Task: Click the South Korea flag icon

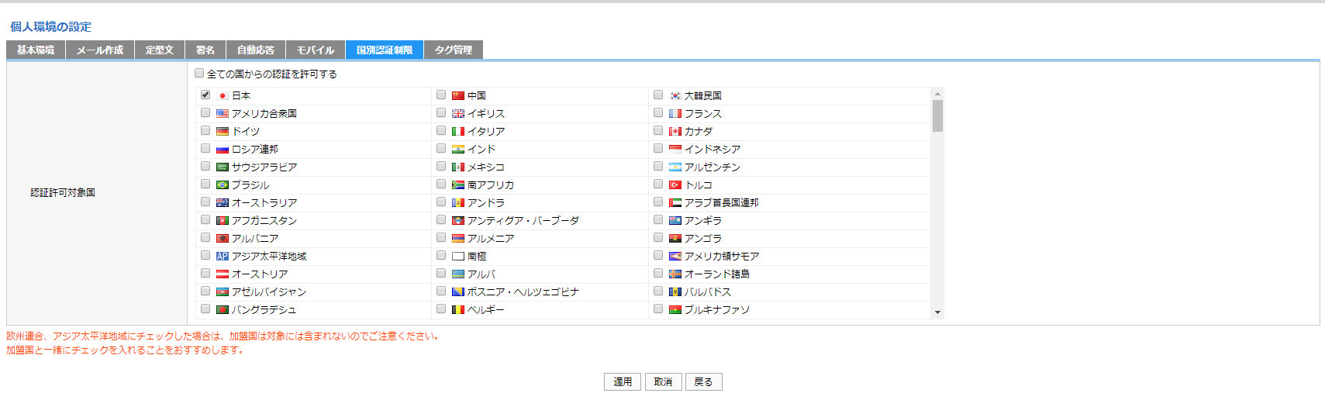Action: pos(675,95)
